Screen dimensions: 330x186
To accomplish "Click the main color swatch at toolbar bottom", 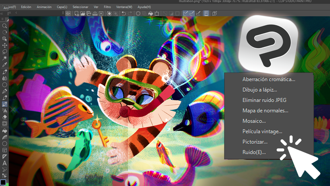I will (4, 182).
